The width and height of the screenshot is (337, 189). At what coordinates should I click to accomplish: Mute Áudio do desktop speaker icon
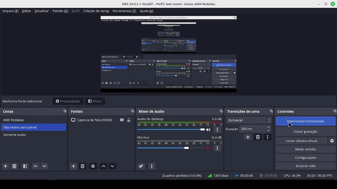pos(208,130)
